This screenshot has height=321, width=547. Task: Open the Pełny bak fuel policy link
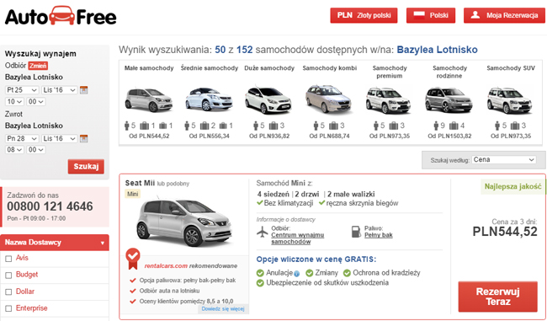pos(379,235)
